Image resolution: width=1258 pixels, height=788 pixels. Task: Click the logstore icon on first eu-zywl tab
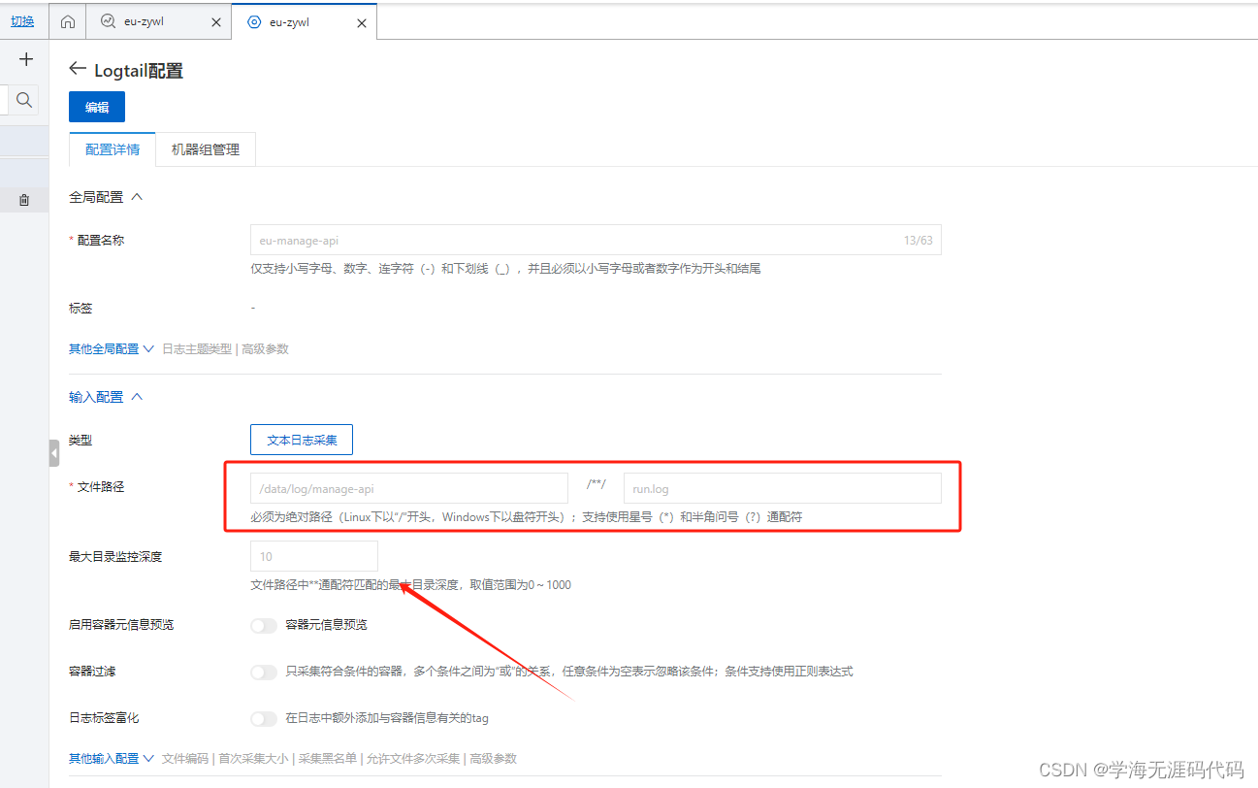click(108, 21)
